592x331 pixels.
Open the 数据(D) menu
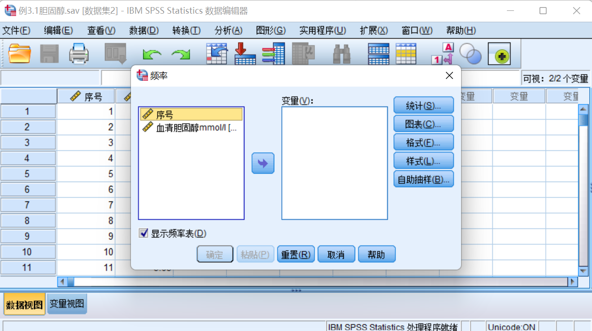tap(144, 30)
